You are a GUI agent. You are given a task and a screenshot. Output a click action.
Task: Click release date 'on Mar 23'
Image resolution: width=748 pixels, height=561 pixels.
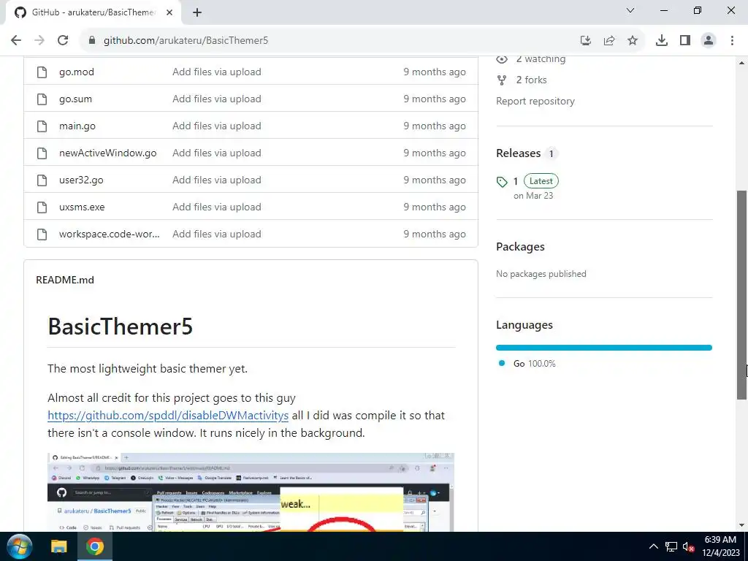pyautogui.click(x=533, y=196)
